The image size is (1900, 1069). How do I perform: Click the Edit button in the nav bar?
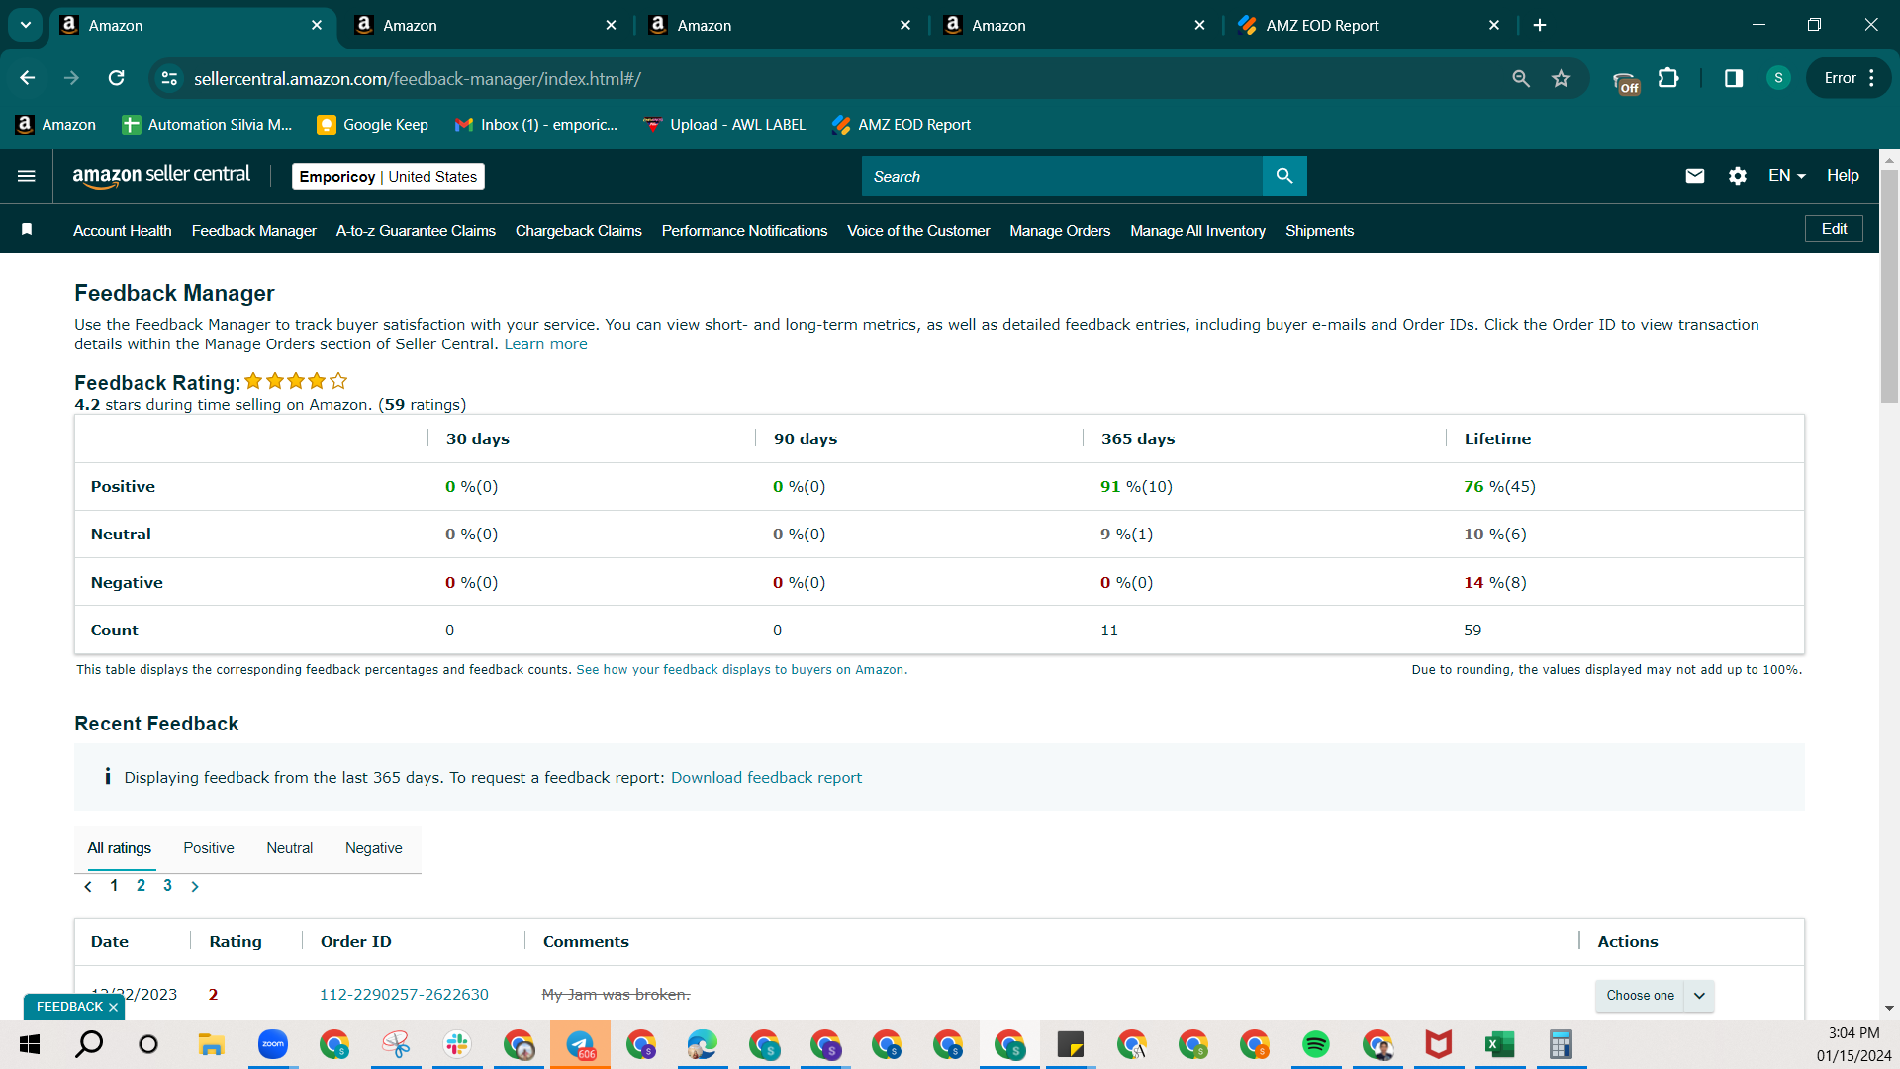(x=1835, y=229)
